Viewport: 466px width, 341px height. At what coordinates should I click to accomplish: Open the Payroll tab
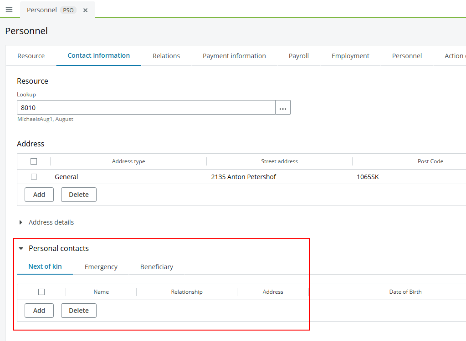[x=299, y=56]
